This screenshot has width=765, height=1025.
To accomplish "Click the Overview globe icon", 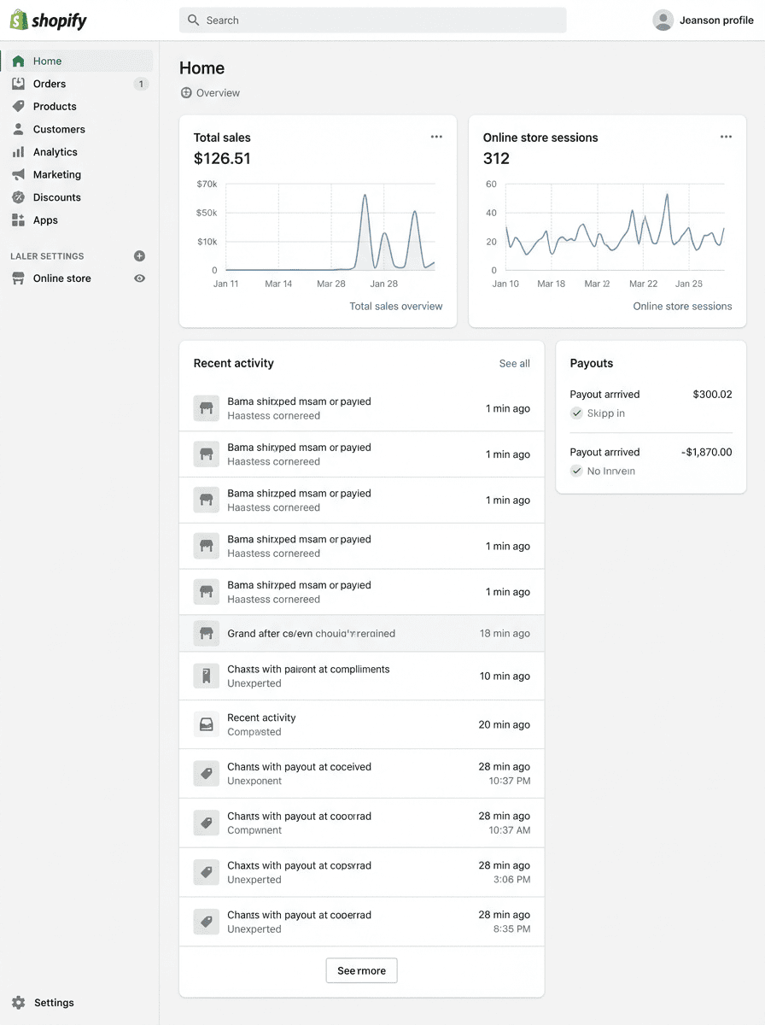I will tap(186, 93).
